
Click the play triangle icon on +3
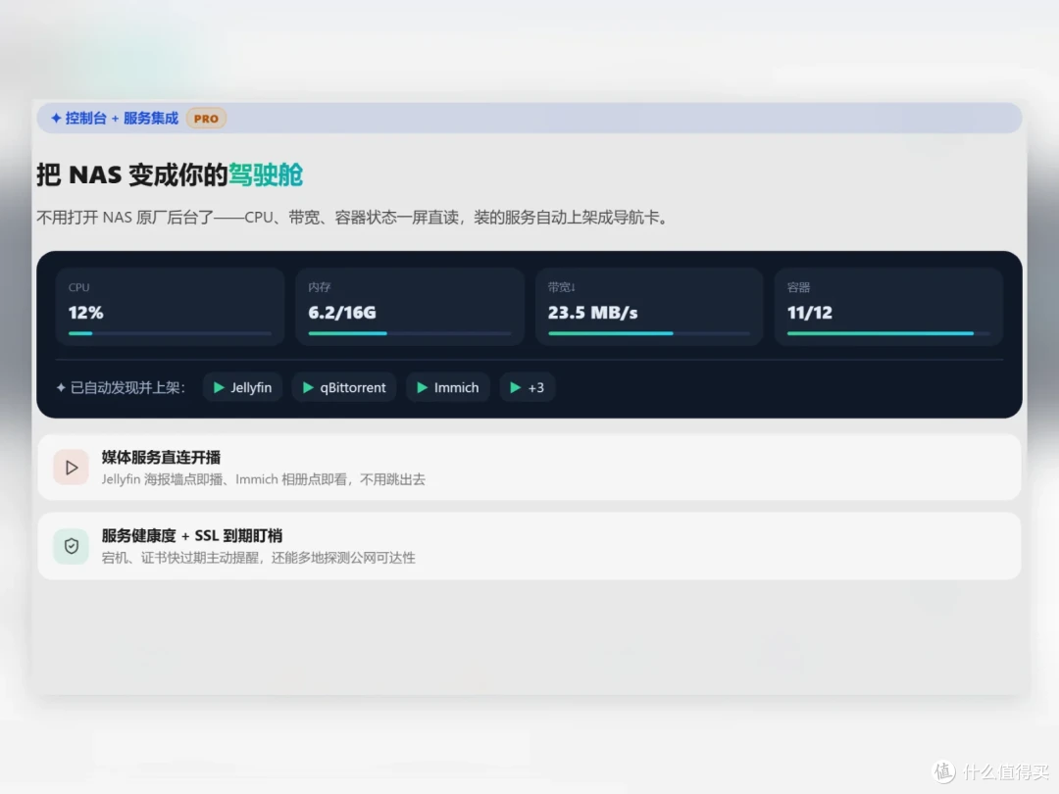pyautogui.click(x=516, y=387)
